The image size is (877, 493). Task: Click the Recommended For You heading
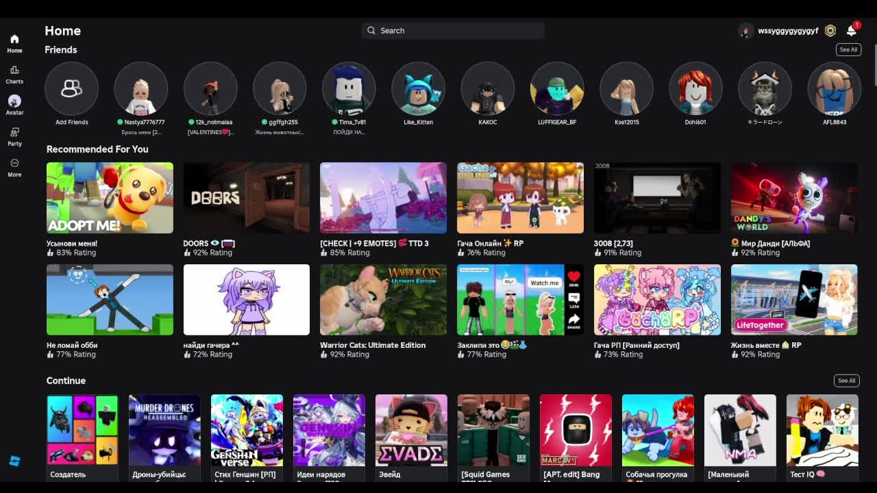[x=97, y=149]
